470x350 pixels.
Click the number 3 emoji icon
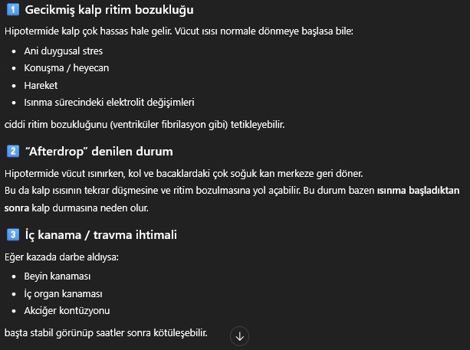click(12, 234)
